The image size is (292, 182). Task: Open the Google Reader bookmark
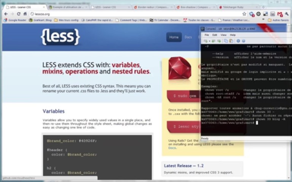click(15, 20)
